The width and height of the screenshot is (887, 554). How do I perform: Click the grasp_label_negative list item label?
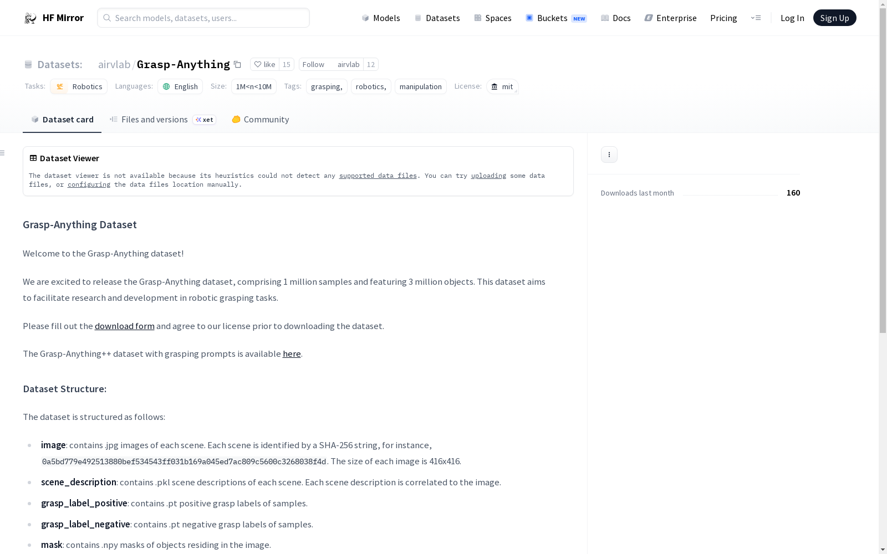coord(85,524)
